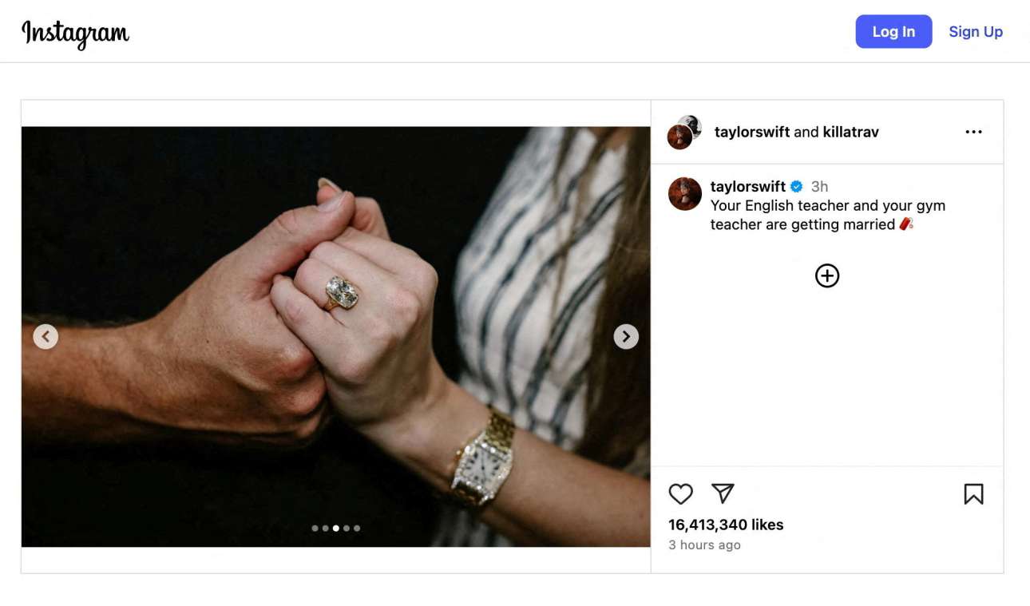This screenshot has height=606, width=1030.
Task: Click taylorswift avatar beside the caption
Action: coord(684,194)
